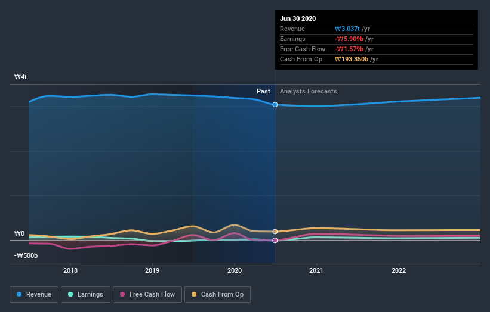This screenshot has width=490, height=312.
Task: Click the 2022 x-axis label
Action: 399,270
